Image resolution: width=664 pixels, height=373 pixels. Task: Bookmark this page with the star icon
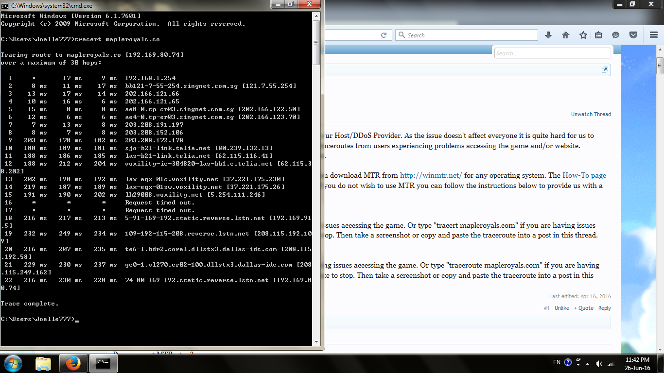(583, 35)
